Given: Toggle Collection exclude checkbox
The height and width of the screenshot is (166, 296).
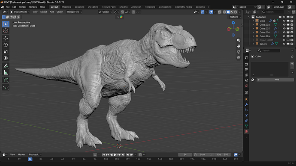Looking at the screenshot, I should pos(280,17).
